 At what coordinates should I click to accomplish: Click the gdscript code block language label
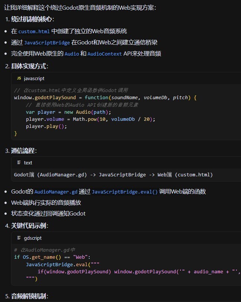click(33, 238)
